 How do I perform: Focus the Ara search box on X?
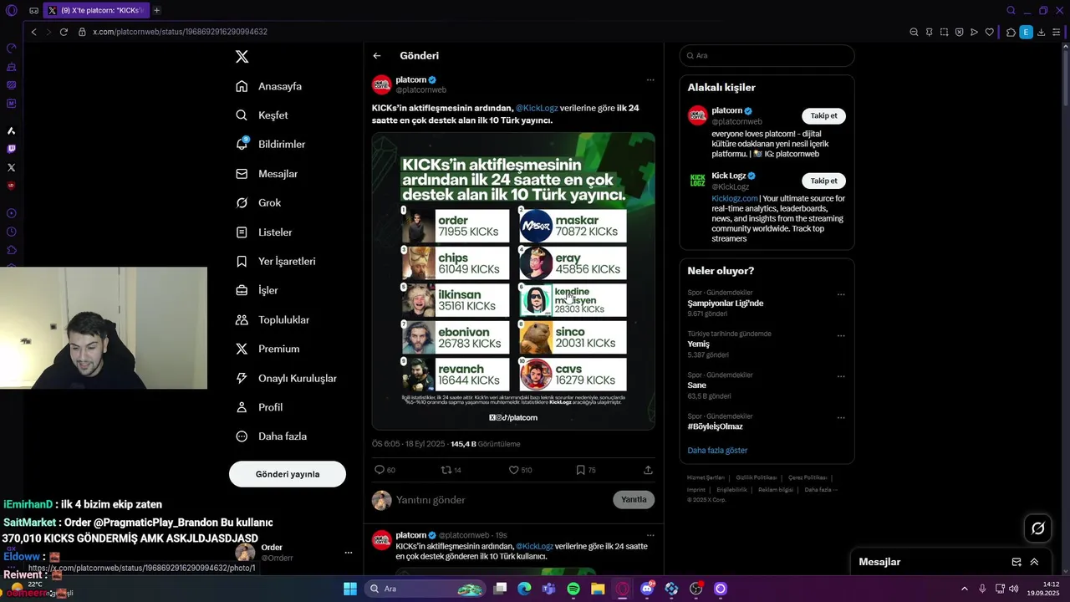click(x=767, y=56)
